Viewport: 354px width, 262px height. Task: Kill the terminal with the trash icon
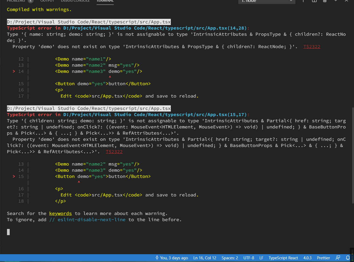pos(325,1)
